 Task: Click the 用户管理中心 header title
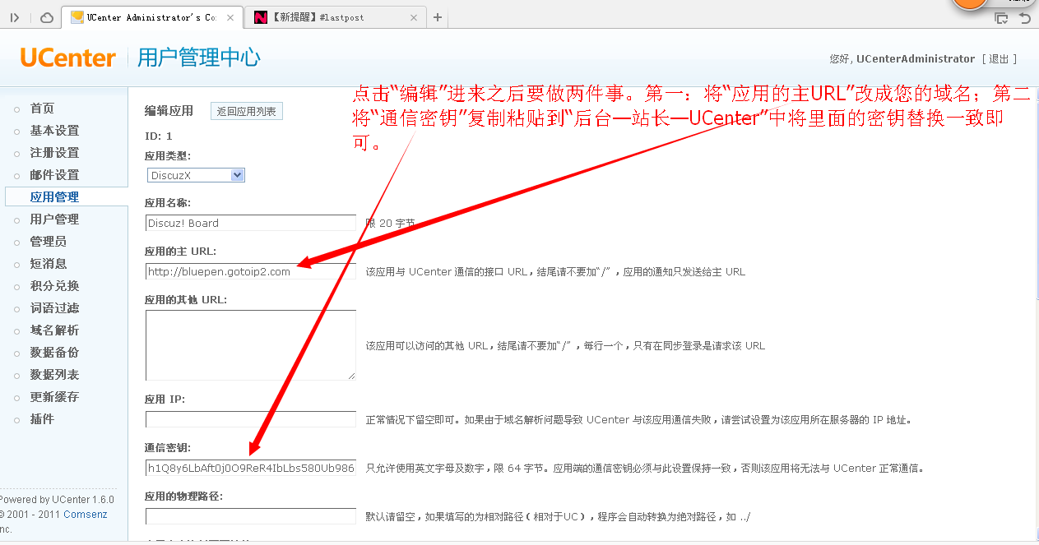[199, 58]
